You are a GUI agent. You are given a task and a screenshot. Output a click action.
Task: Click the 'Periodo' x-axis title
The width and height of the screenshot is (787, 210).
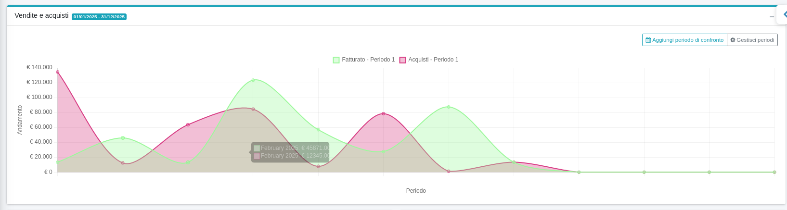[416, 191]
